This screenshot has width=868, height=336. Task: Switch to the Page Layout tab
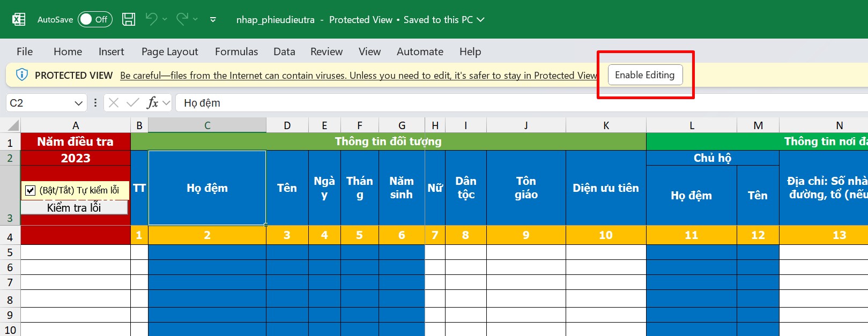(169, 52)
